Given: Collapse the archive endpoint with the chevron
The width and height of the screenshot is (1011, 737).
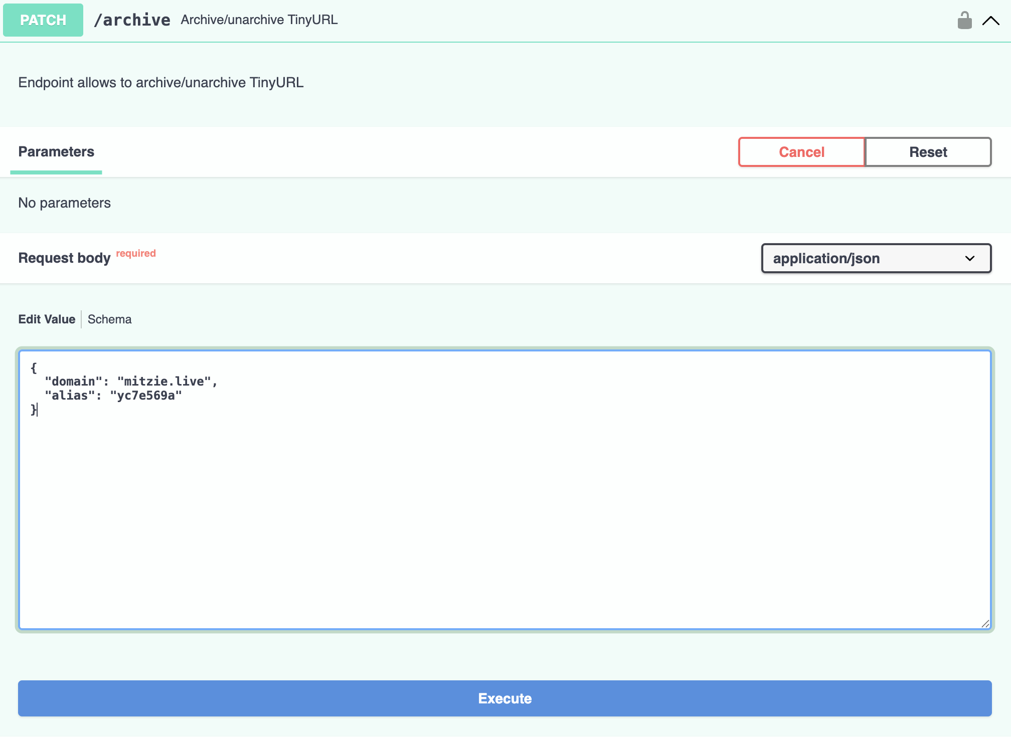Looking at the screenshot, I should click(x=990, y=21).
